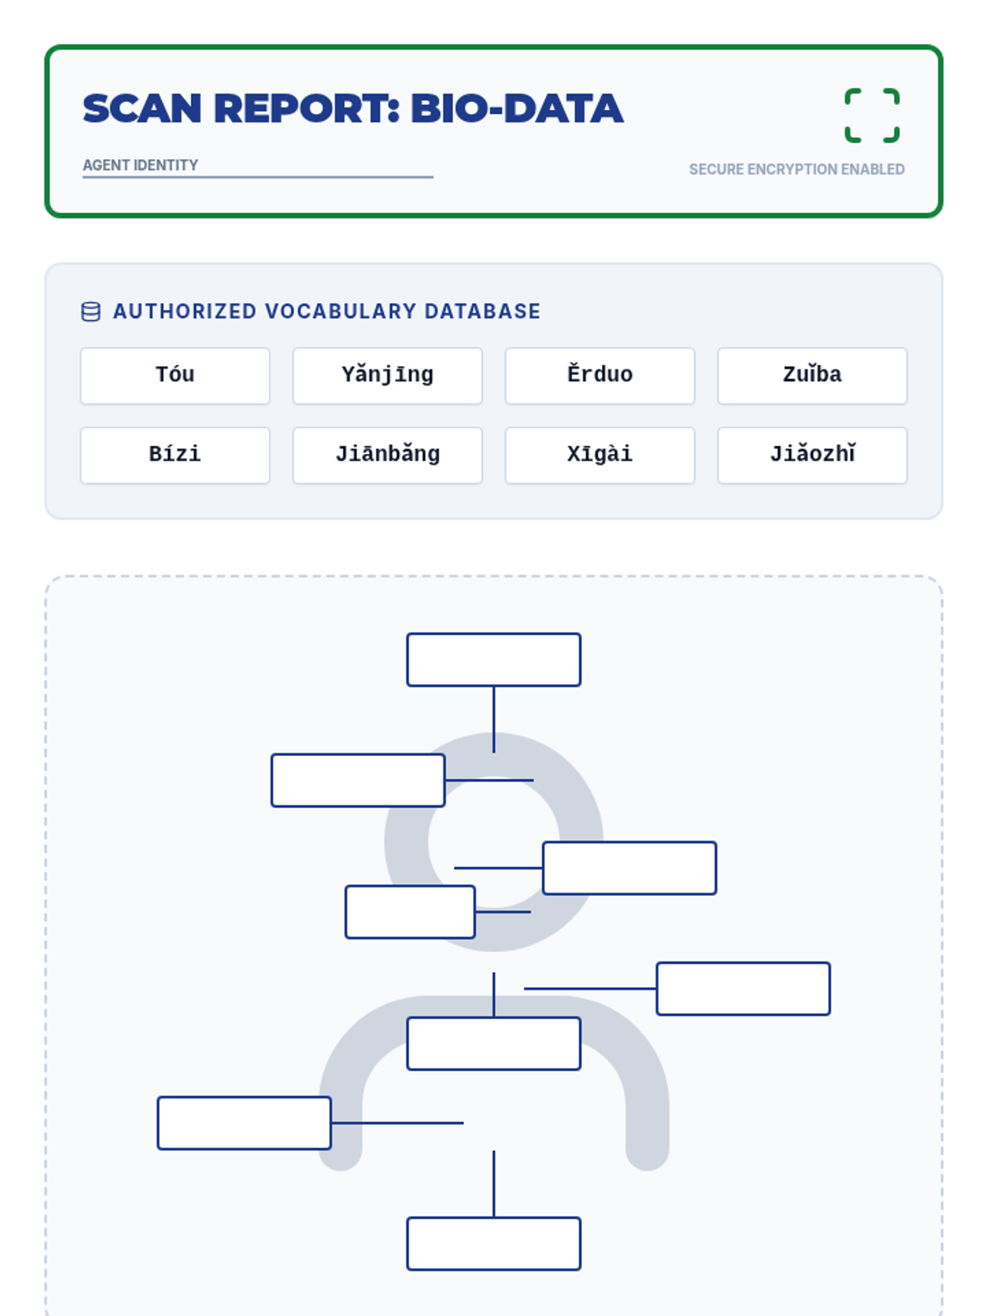Viewport: 987px width, 1316px height.
Task: Select the empty label box right of the neck
Action: (743, 989)
